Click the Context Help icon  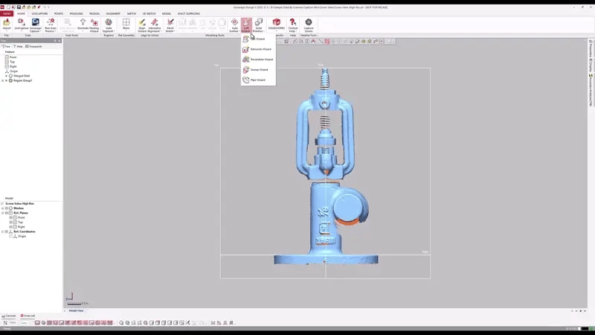tap(292, 24)
